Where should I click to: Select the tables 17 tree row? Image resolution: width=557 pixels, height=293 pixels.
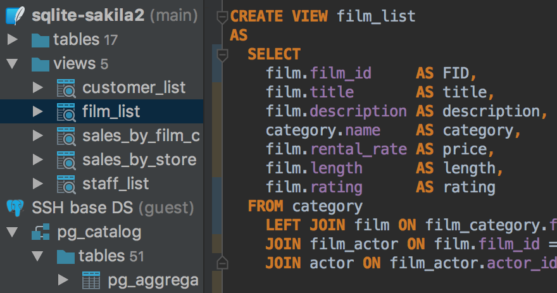102,39
